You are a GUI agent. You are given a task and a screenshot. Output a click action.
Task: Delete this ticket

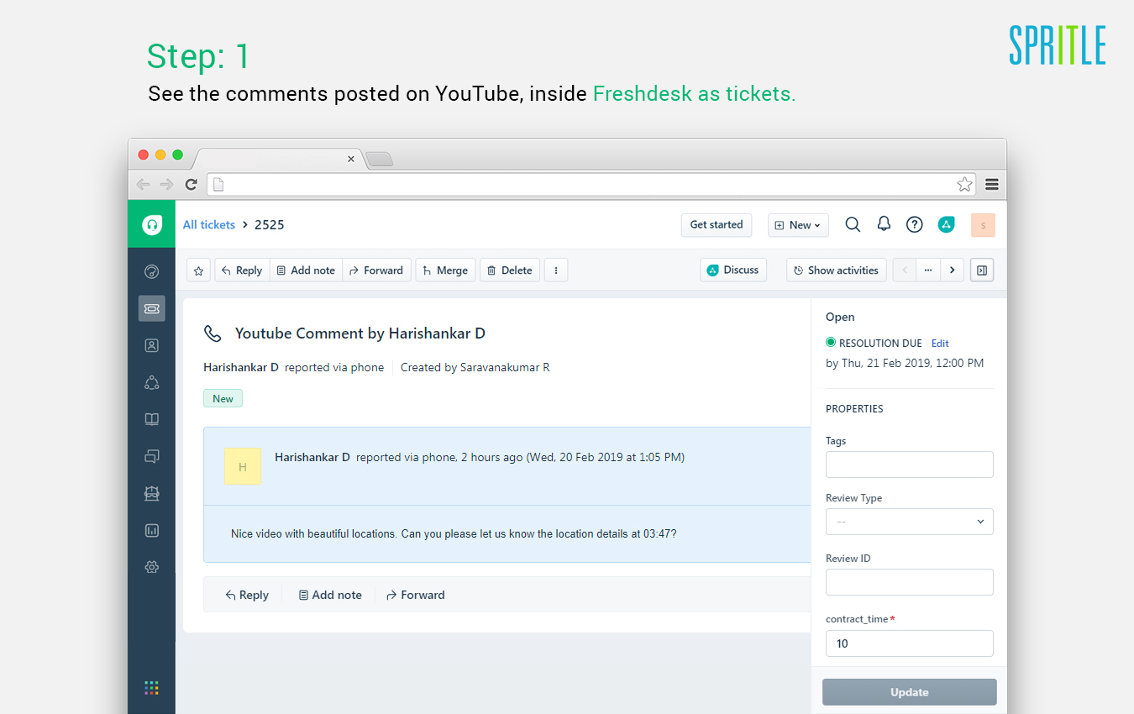(510, 270)
